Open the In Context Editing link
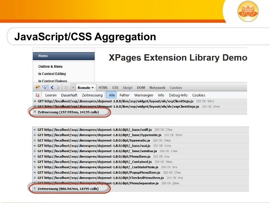Image resolution: width=270 pixels, height=203 pixels. pyautogui.click(x=52, y=74)
